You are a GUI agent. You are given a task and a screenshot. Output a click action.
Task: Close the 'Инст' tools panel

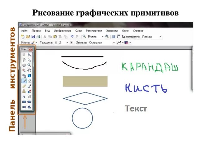[31, 49]
